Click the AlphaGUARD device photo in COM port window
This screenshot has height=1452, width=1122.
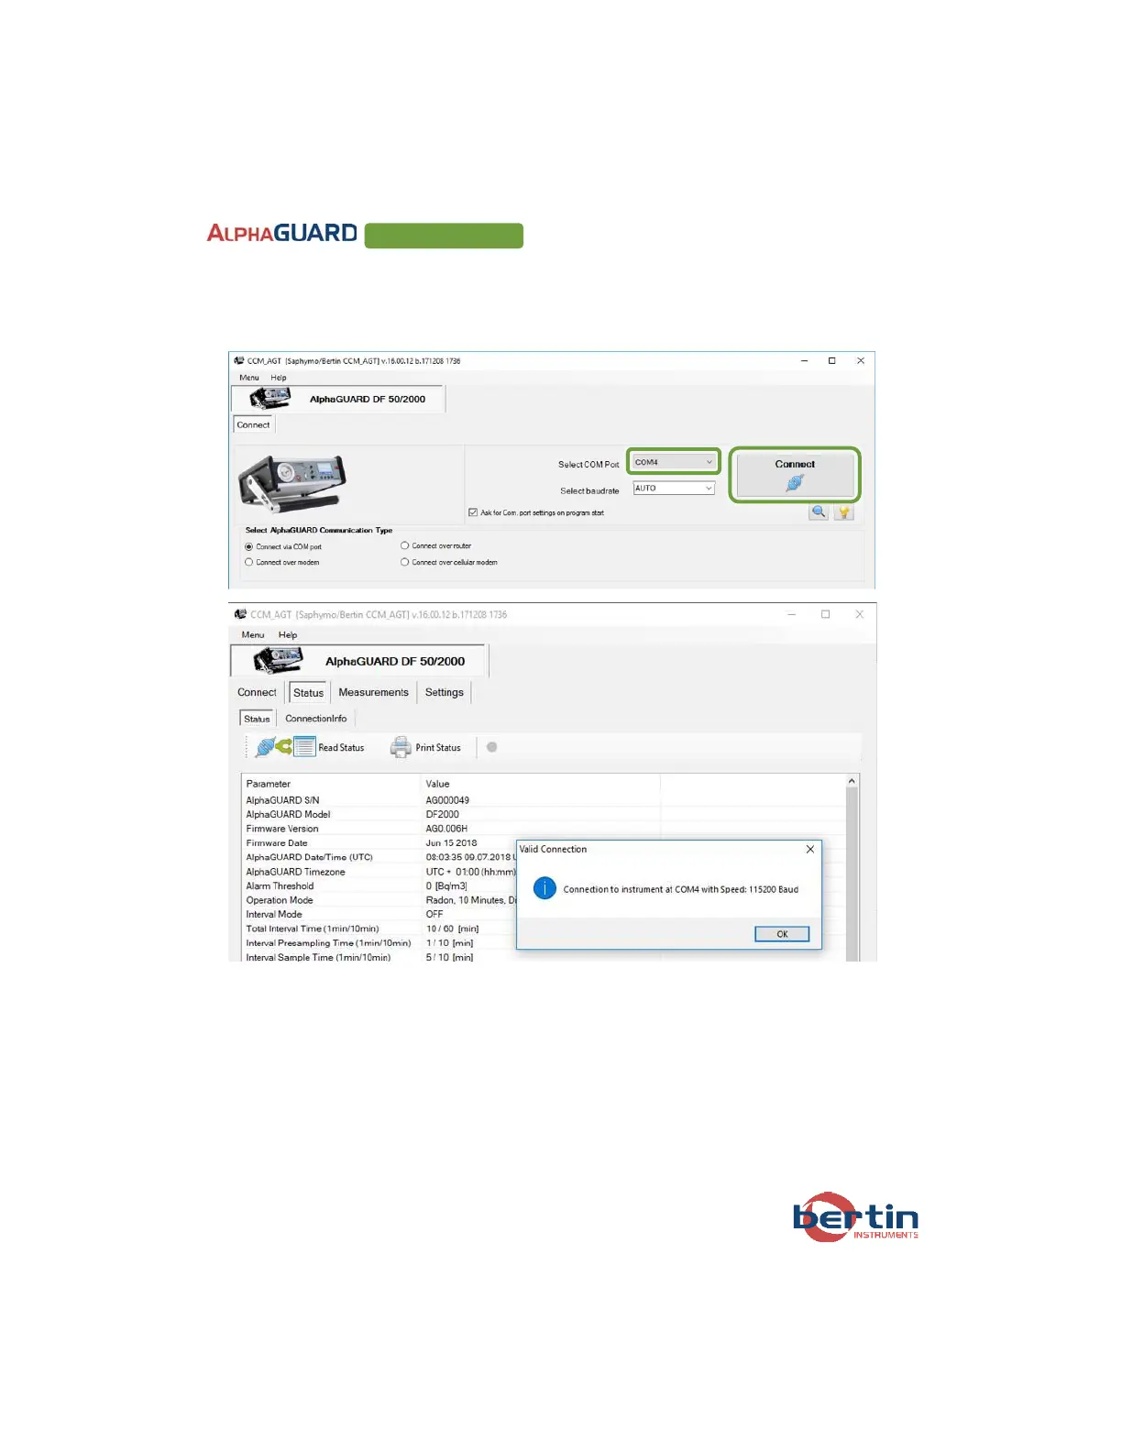(x=292, y=482)
